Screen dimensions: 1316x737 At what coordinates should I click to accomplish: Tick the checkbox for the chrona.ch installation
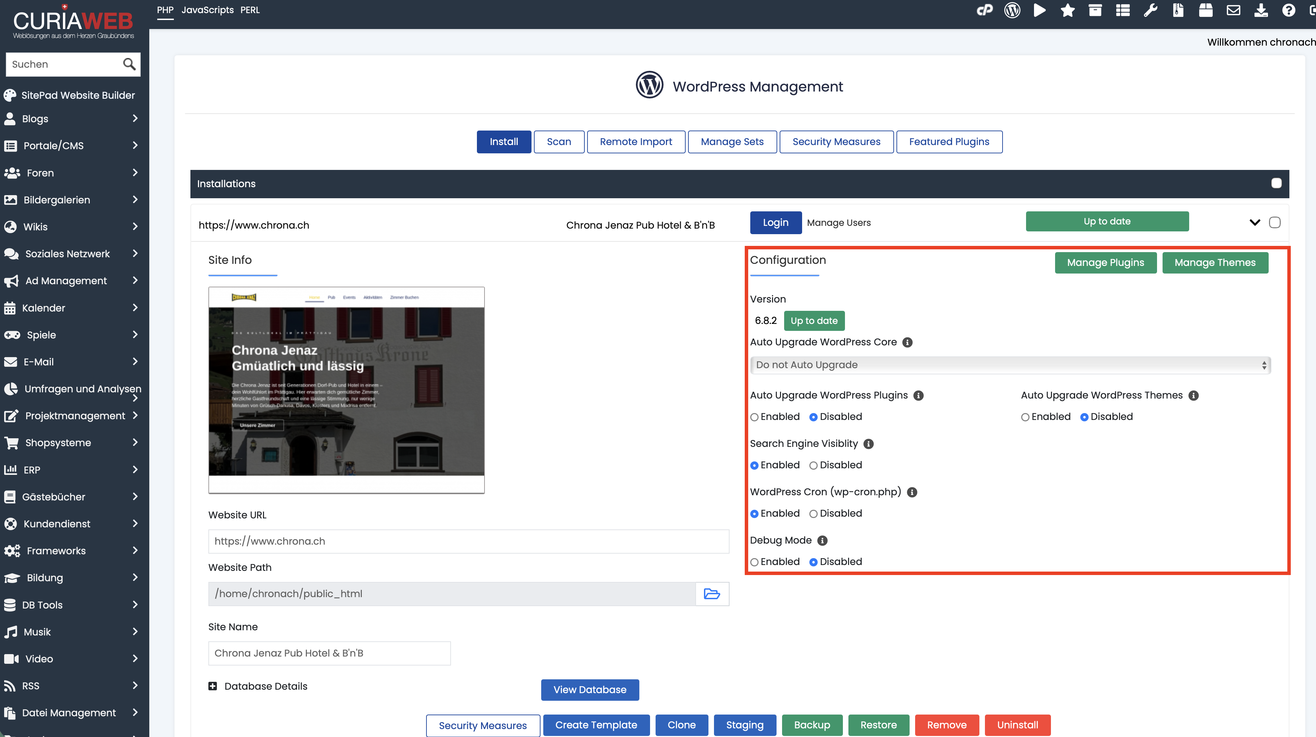[x=1275, y=222]
